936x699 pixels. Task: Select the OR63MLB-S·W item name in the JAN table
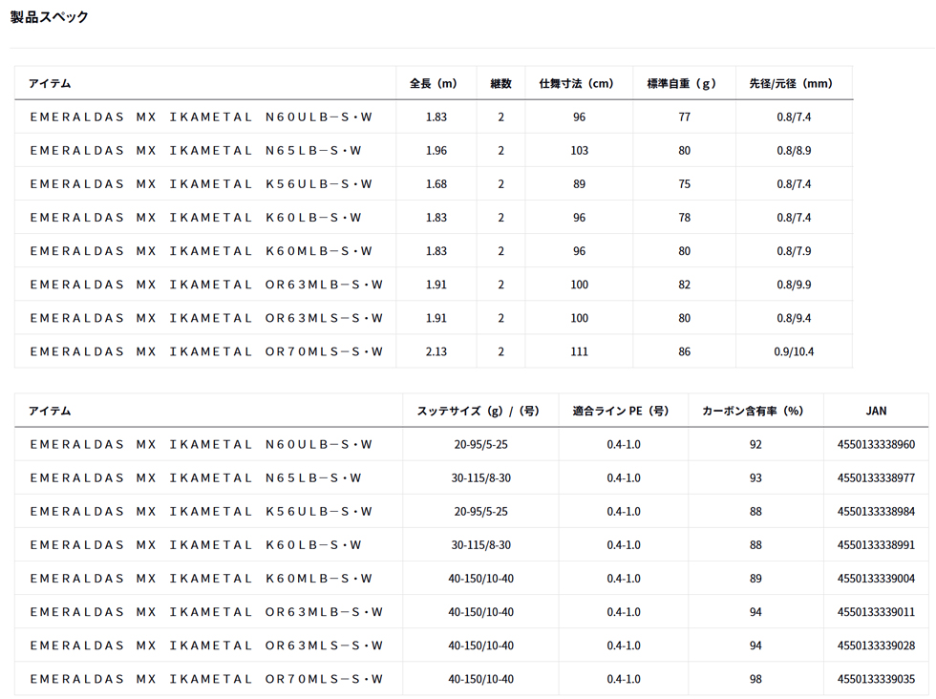[206, 612]
